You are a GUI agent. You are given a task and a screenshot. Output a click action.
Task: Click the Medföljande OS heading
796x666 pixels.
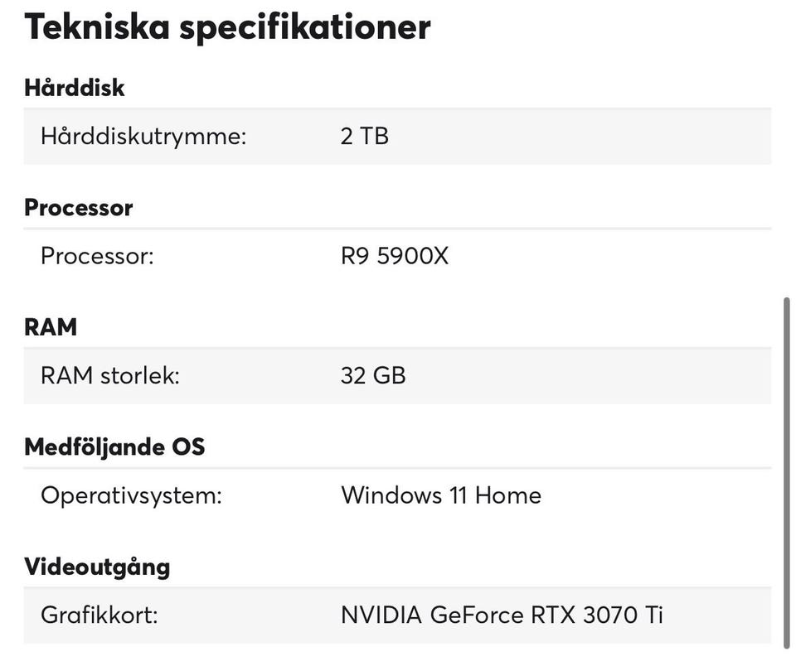(114, 447)
